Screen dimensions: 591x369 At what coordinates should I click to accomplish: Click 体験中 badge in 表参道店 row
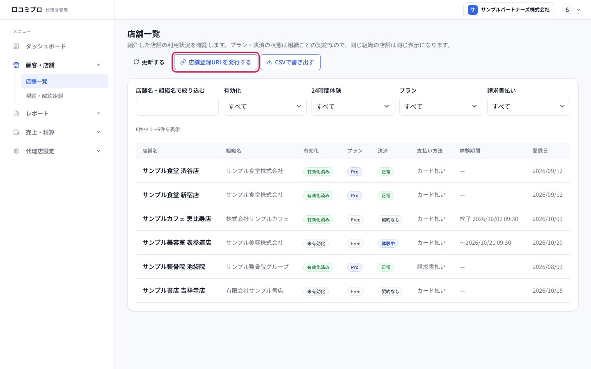coord(388,244)
